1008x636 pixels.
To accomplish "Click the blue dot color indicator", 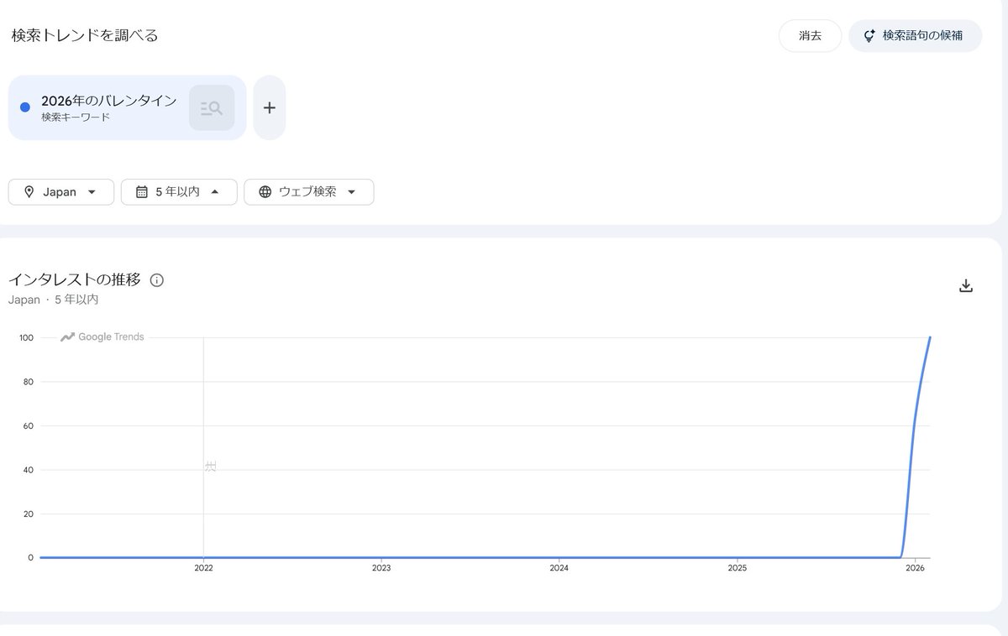I will 25,107.
